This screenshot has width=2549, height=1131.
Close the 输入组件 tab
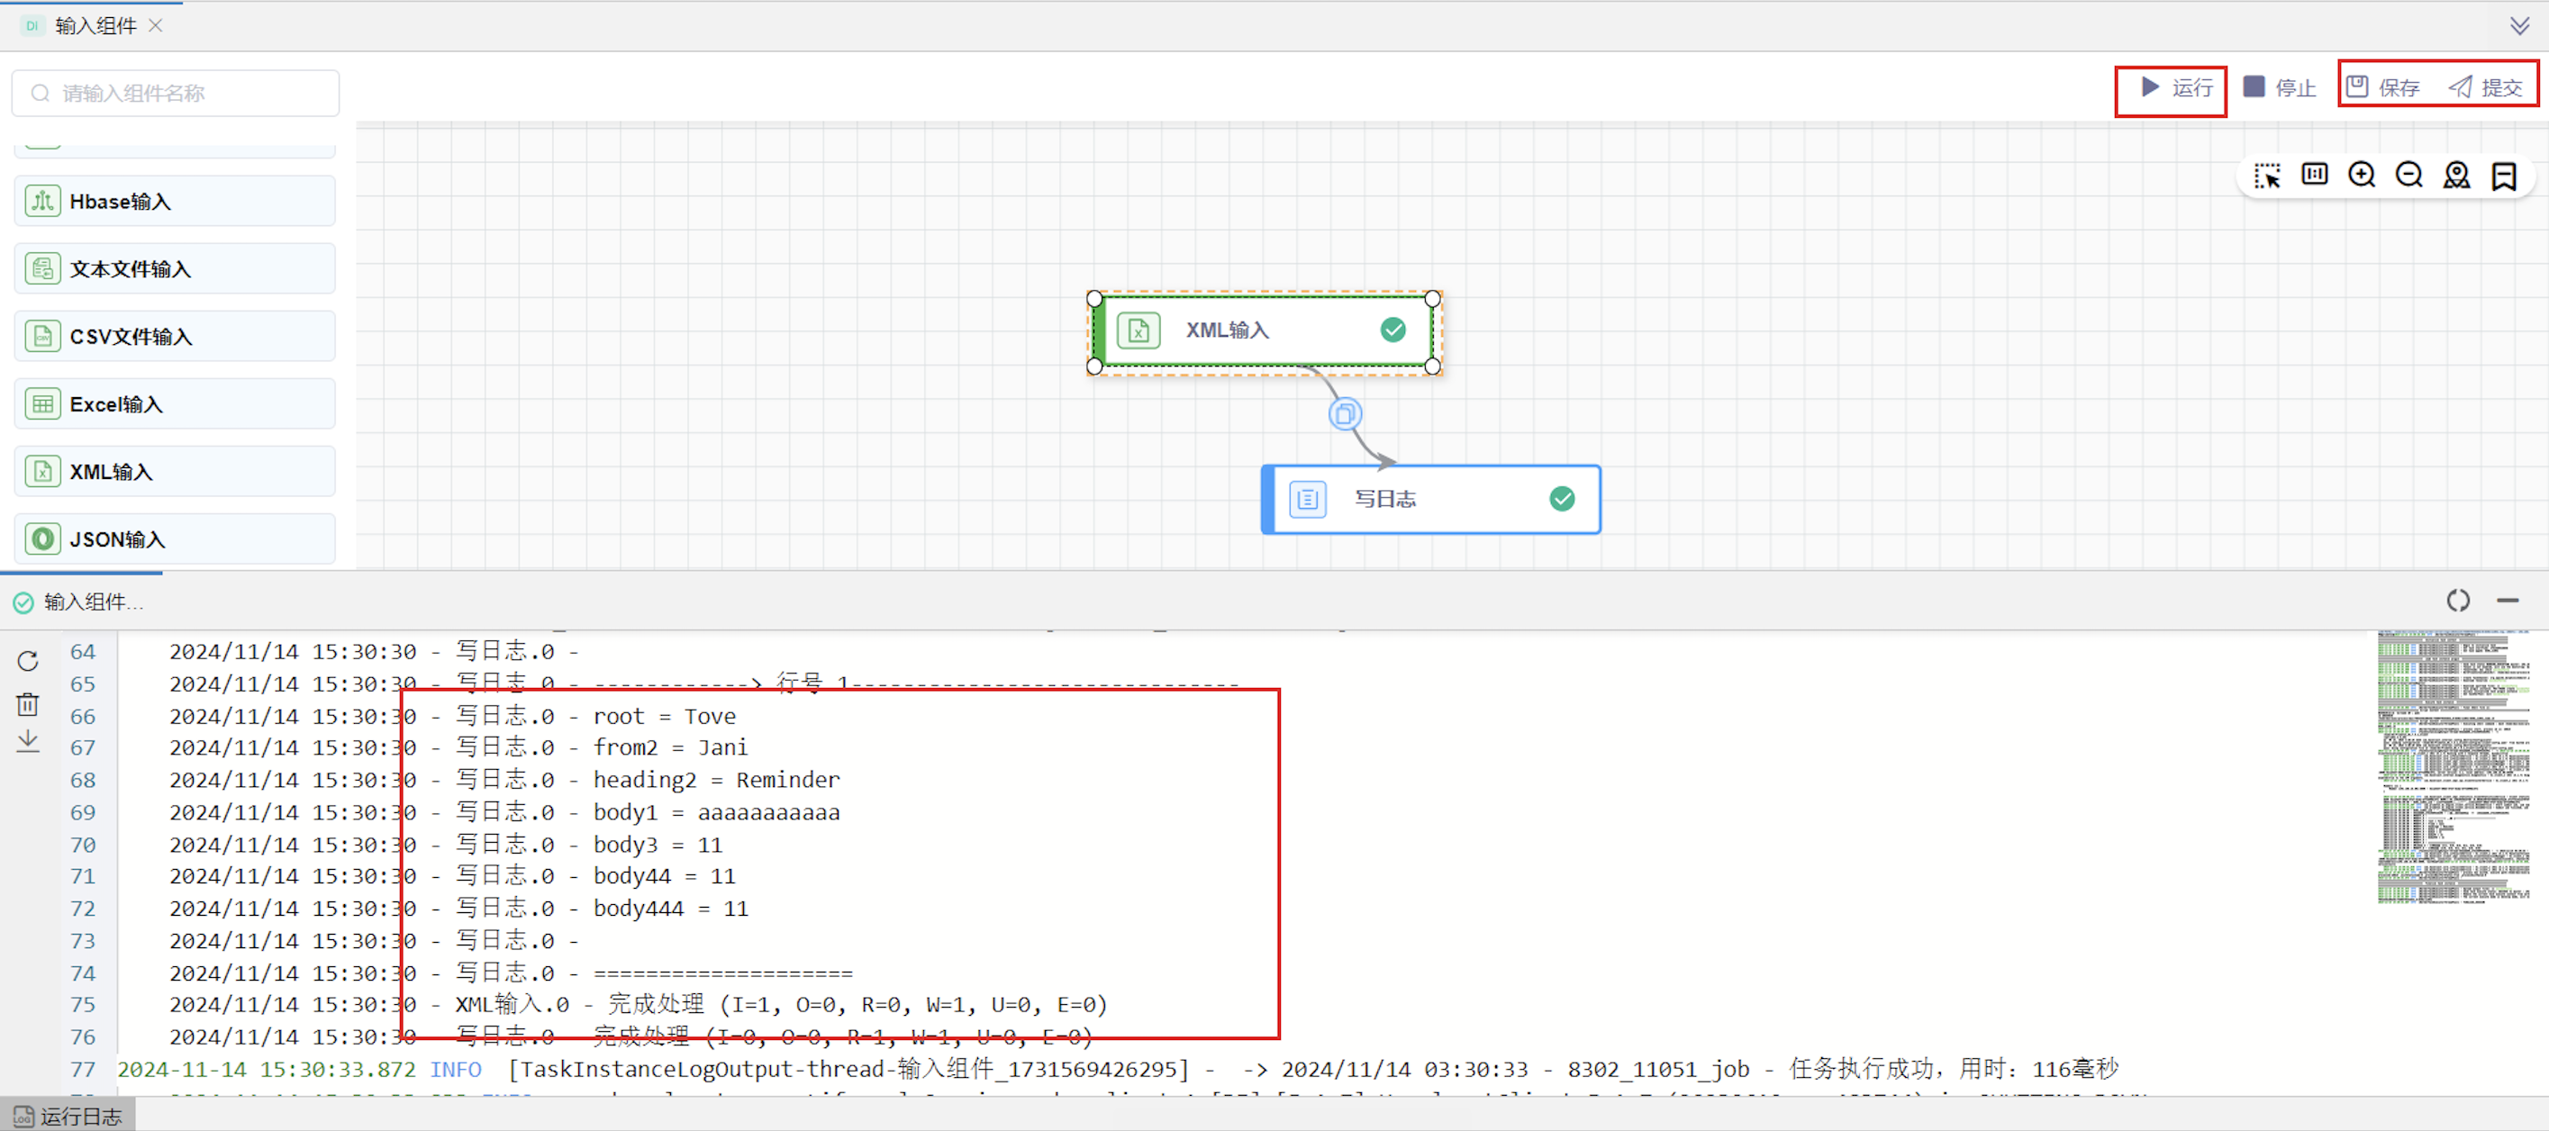coord(155,26)
